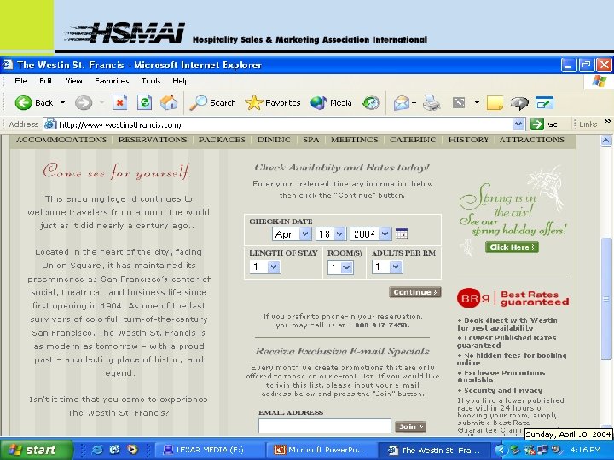
Task: Open the Search toolbar button
Action: tap(212, 103)
